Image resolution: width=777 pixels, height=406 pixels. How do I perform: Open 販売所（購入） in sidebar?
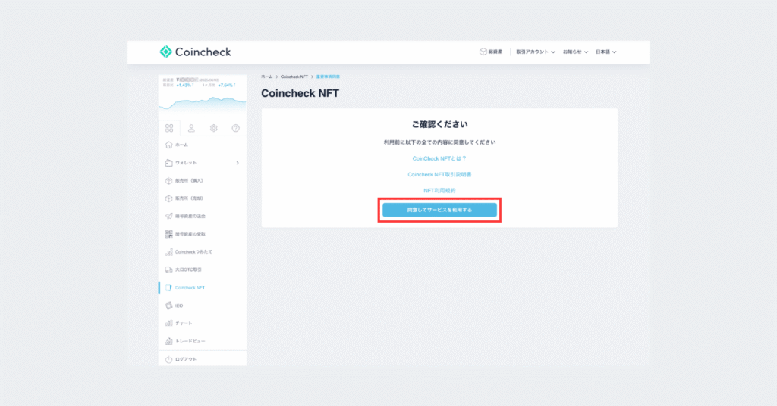(202, 180)
